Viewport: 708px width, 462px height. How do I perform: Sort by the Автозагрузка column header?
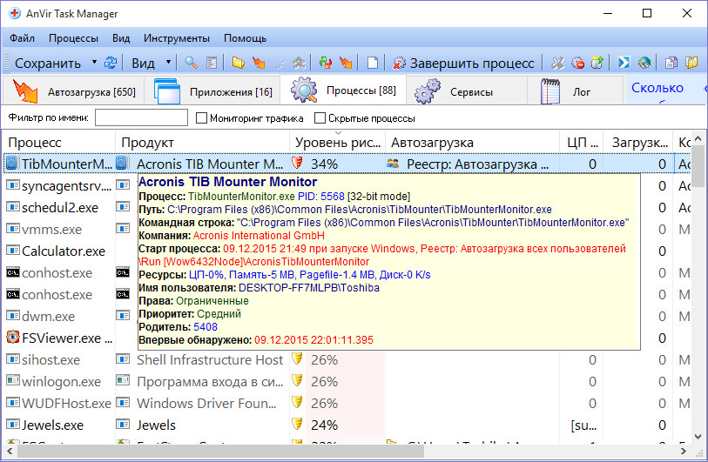pos(472,143)
